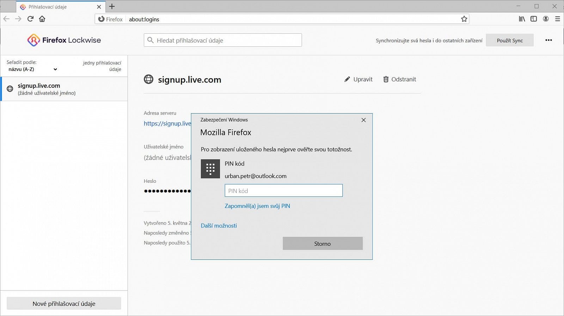
Task: Click the masked Heslo password dots
Action: [167, 191]
